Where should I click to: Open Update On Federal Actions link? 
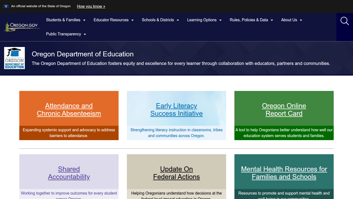(176, 173)
